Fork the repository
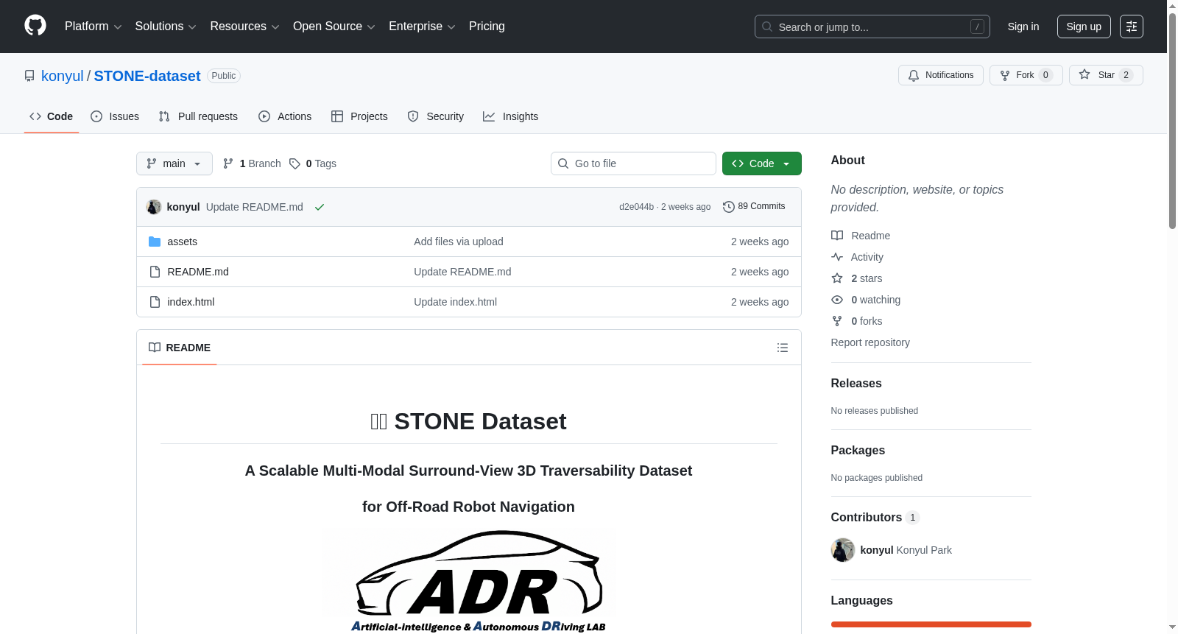 pos(1026,75)
